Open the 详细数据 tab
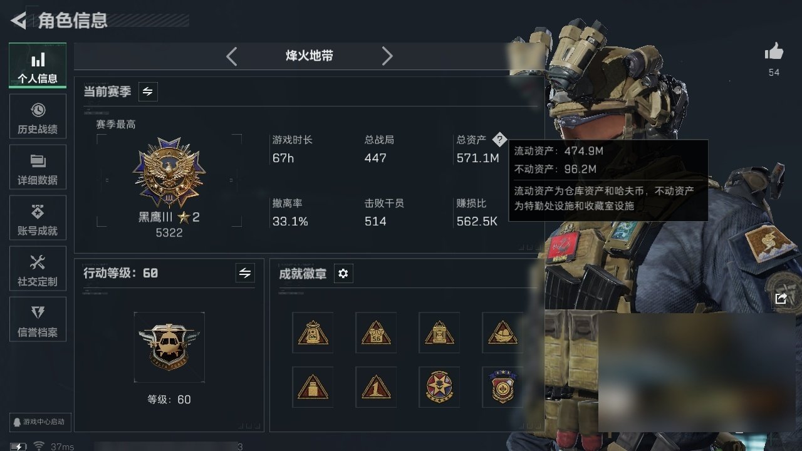The height and width of the screenshot is (451, 802). 38,168
